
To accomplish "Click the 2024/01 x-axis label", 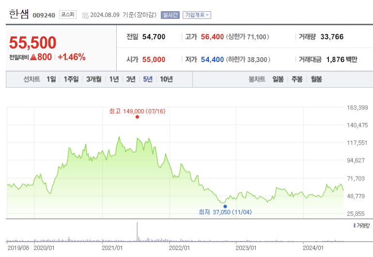I will (313, 248).
